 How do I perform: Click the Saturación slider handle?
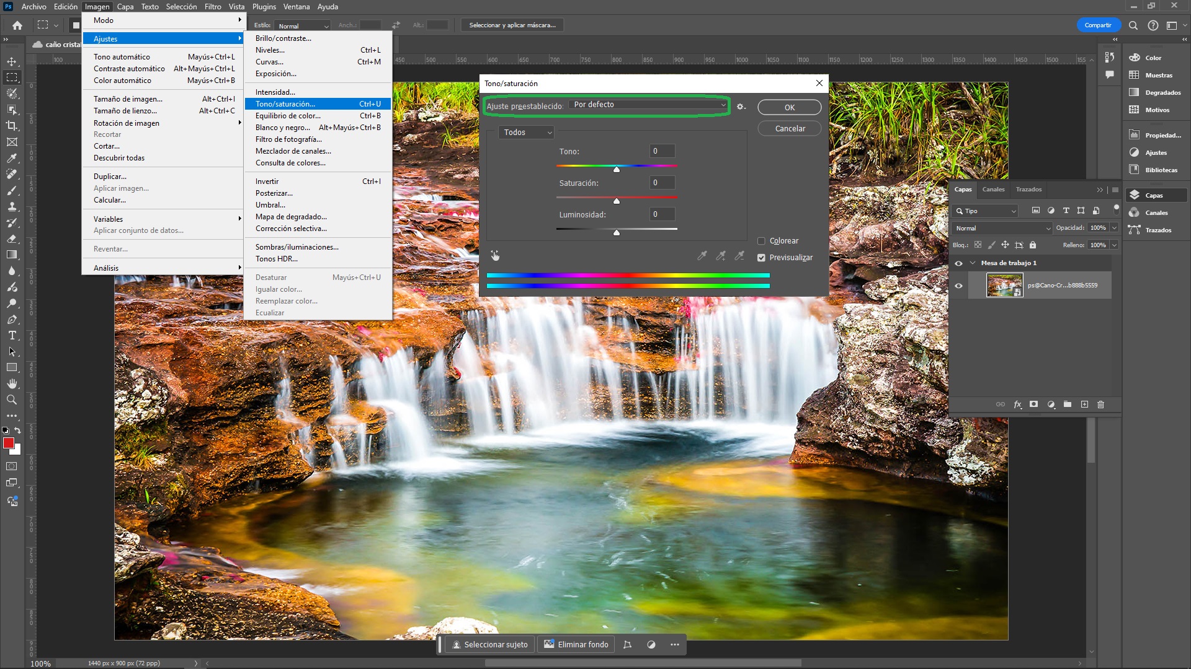click(x=616, y=201)
